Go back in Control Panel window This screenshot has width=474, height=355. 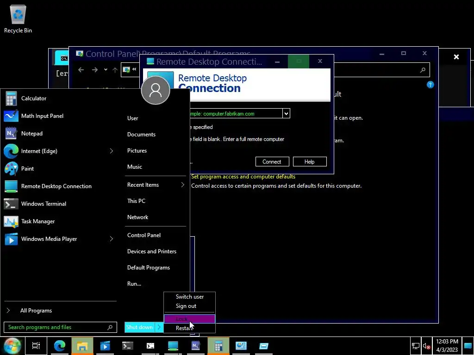pyautogui.click(x=81, y=70)
